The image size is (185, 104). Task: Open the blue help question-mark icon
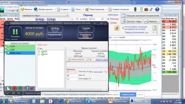pyautogui.click(x=157, y=9)
